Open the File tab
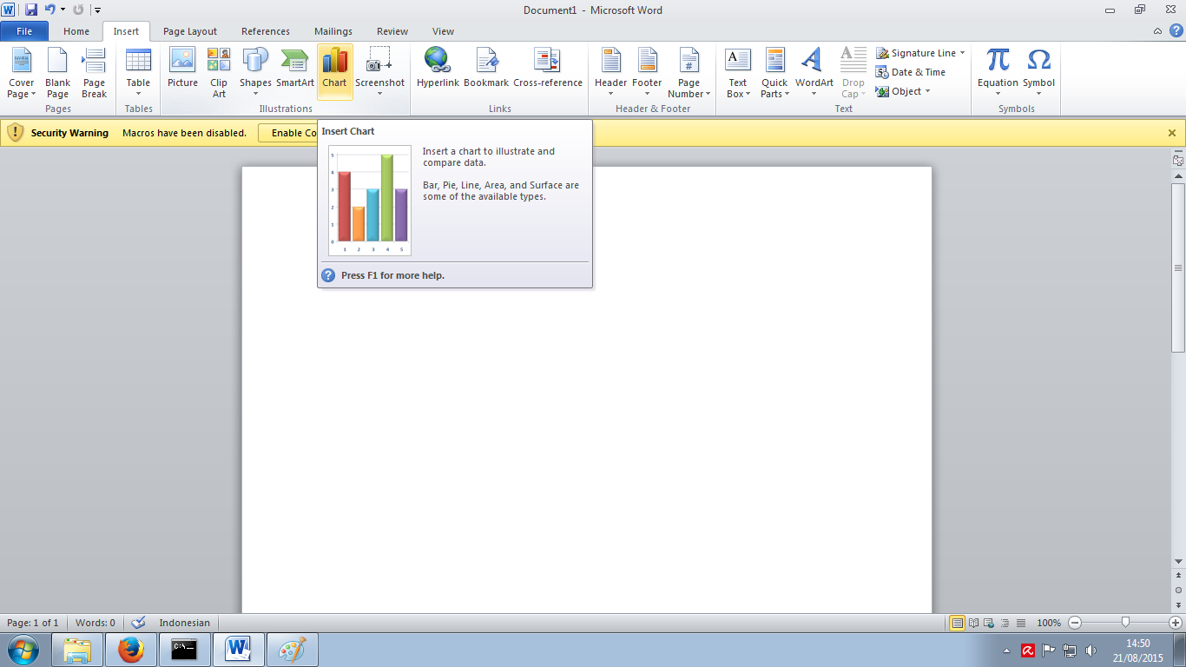1186x667 pixels. tap(24, 31)
